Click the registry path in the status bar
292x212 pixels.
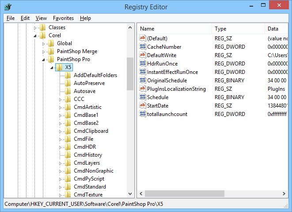point(84,204)
